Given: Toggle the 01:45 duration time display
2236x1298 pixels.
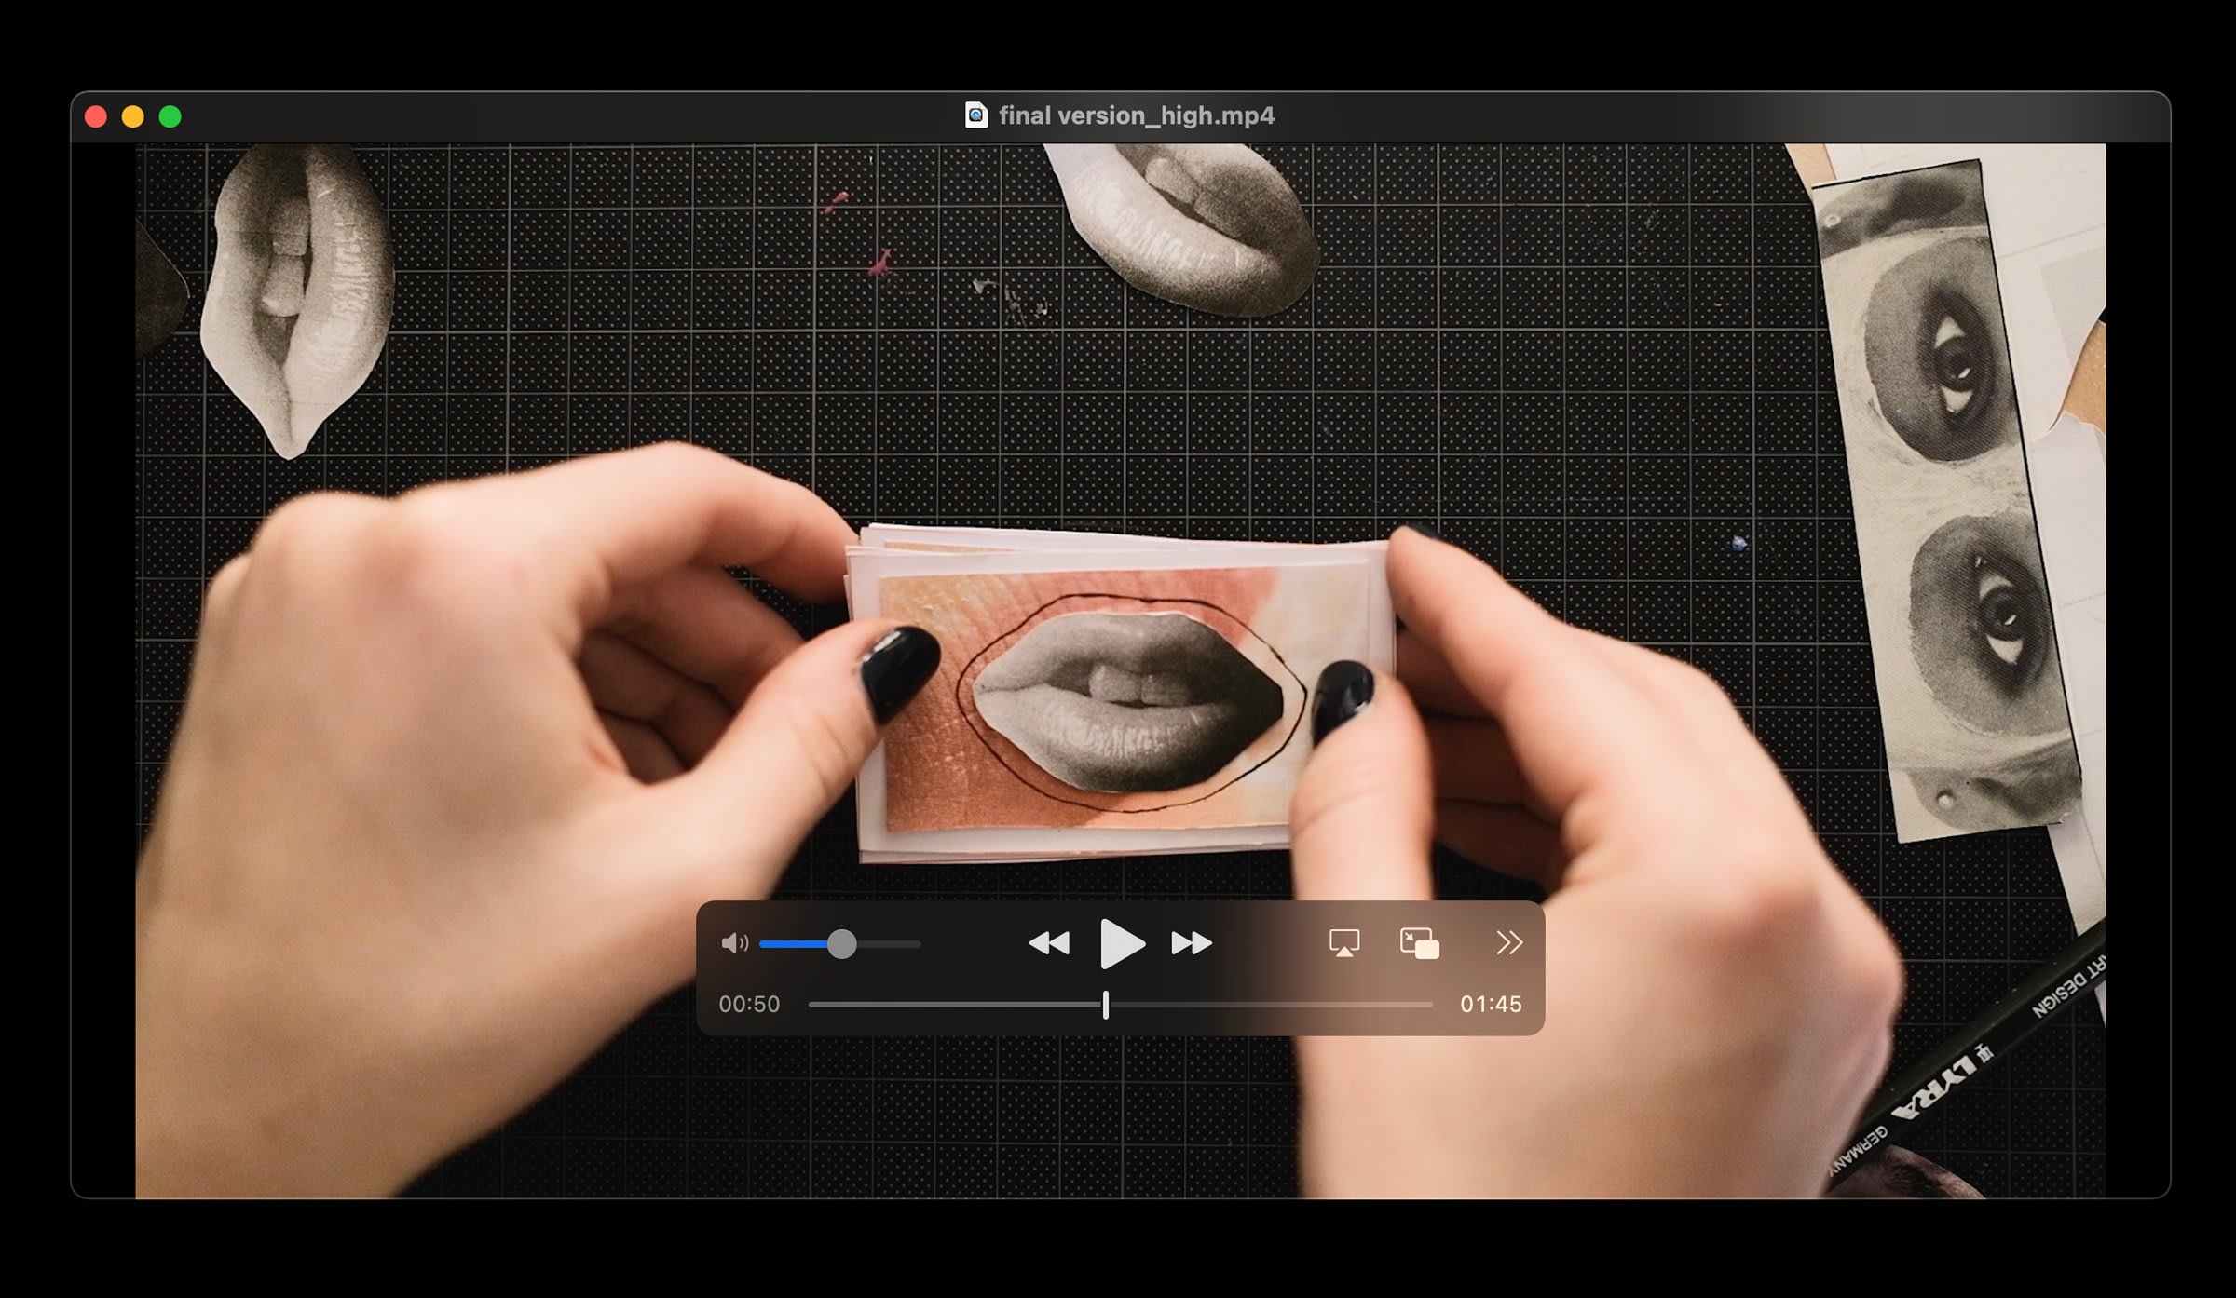Looking at the screenshot, I should [1490, 1004].
